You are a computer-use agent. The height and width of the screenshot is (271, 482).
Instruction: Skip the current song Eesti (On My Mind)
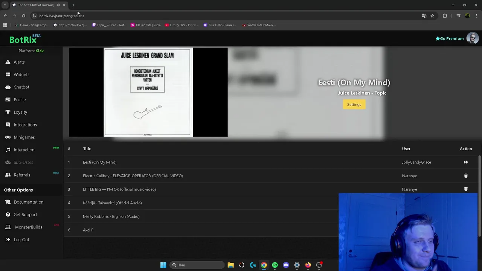[x=466, y=162]
